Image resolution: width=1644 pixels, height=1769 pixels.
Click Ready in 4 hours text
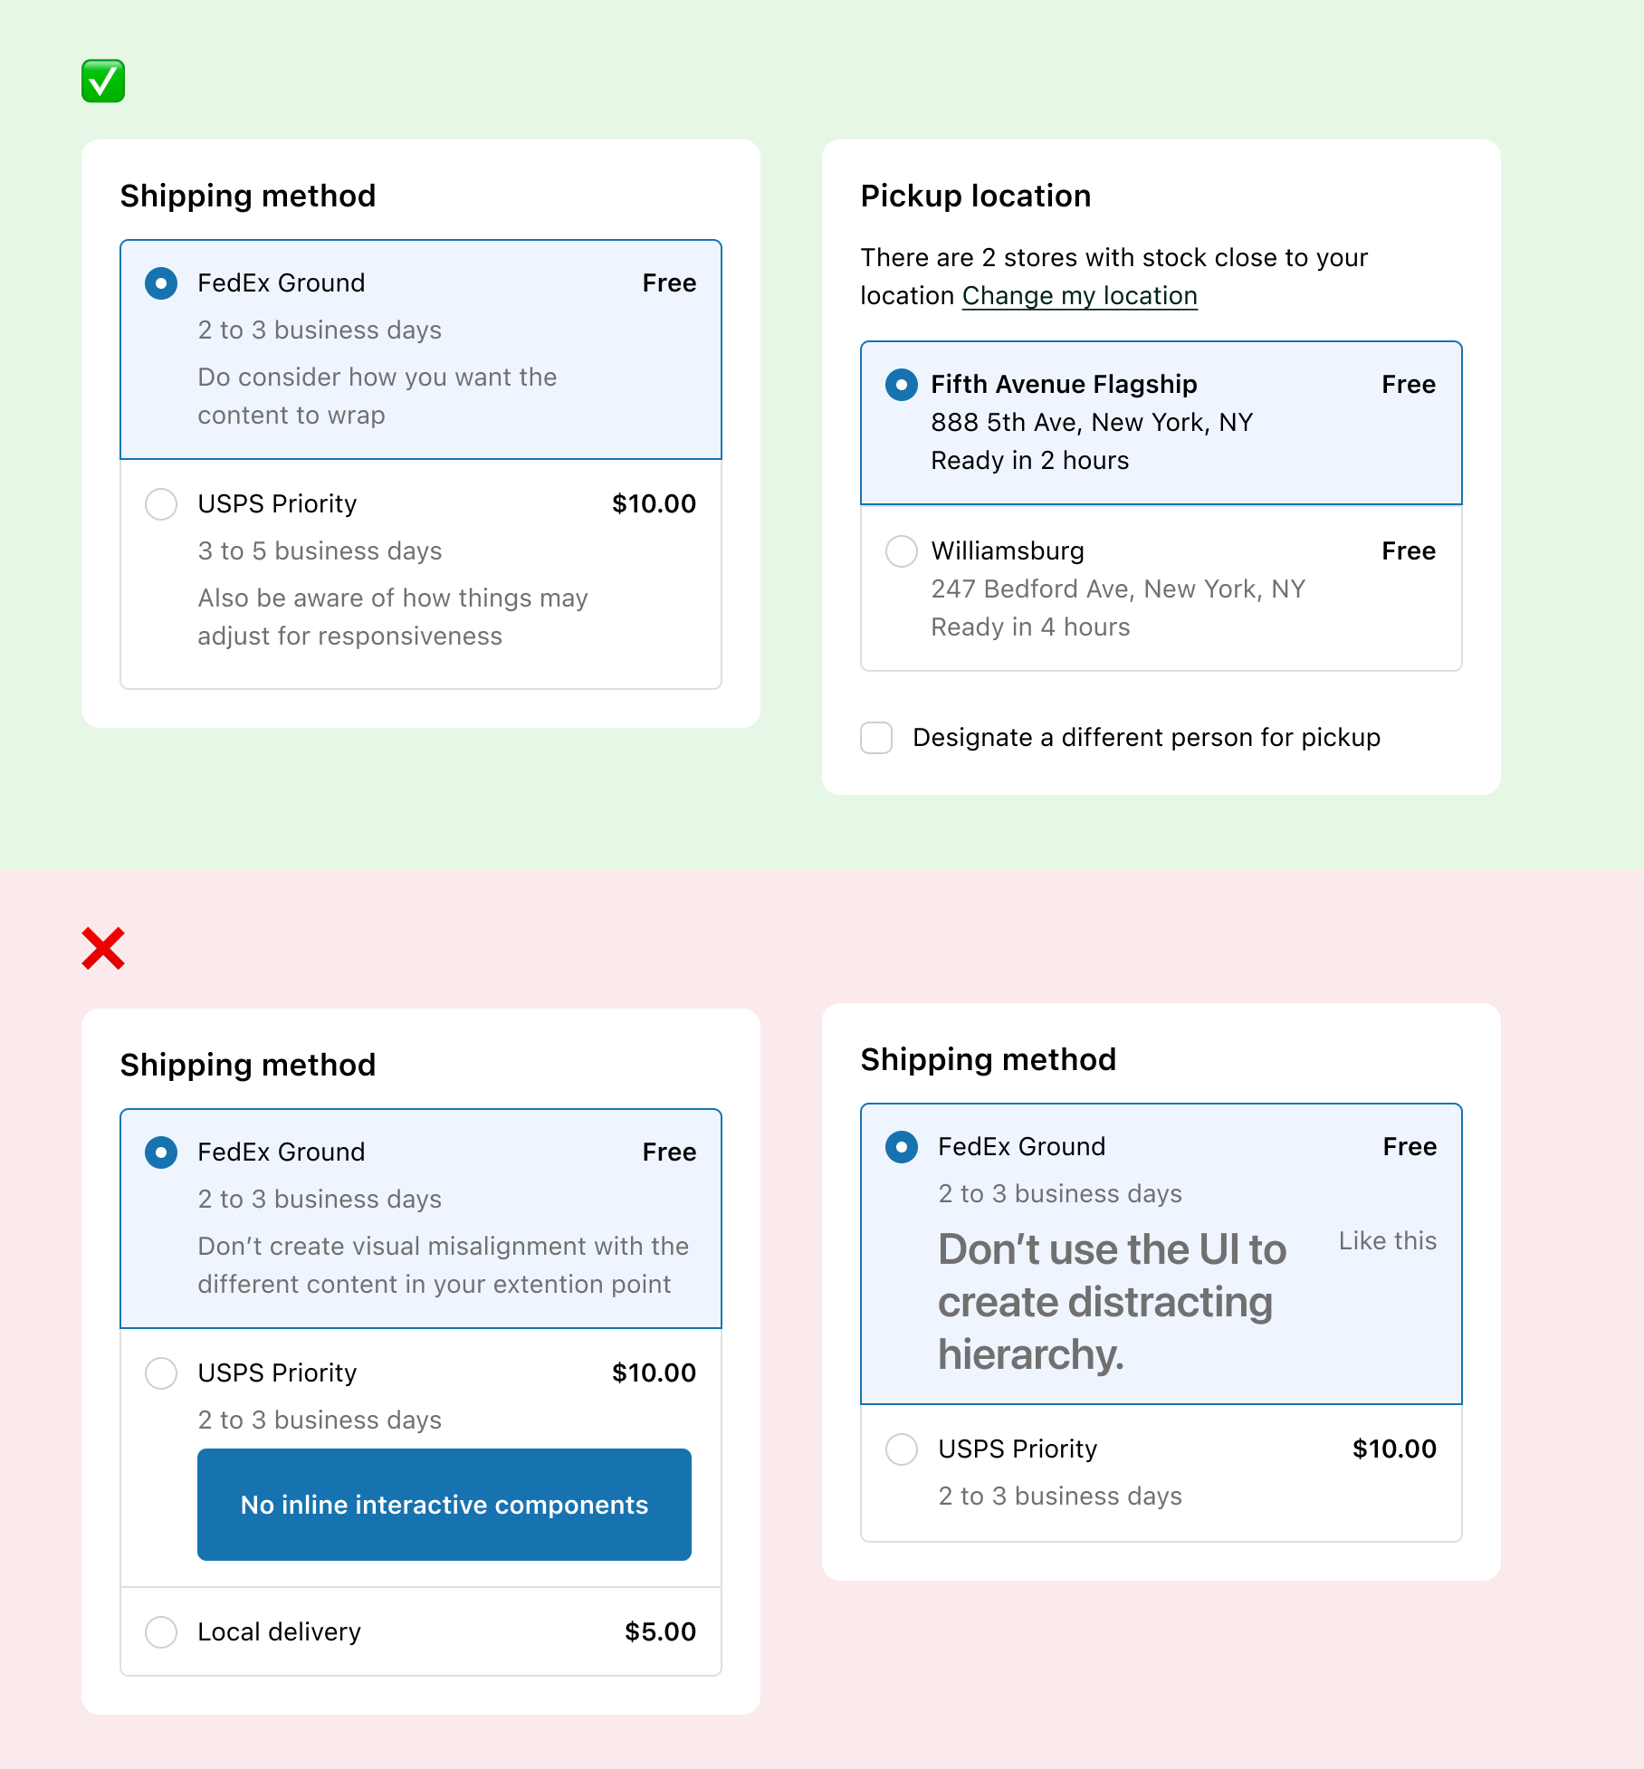pos(1030,627)
